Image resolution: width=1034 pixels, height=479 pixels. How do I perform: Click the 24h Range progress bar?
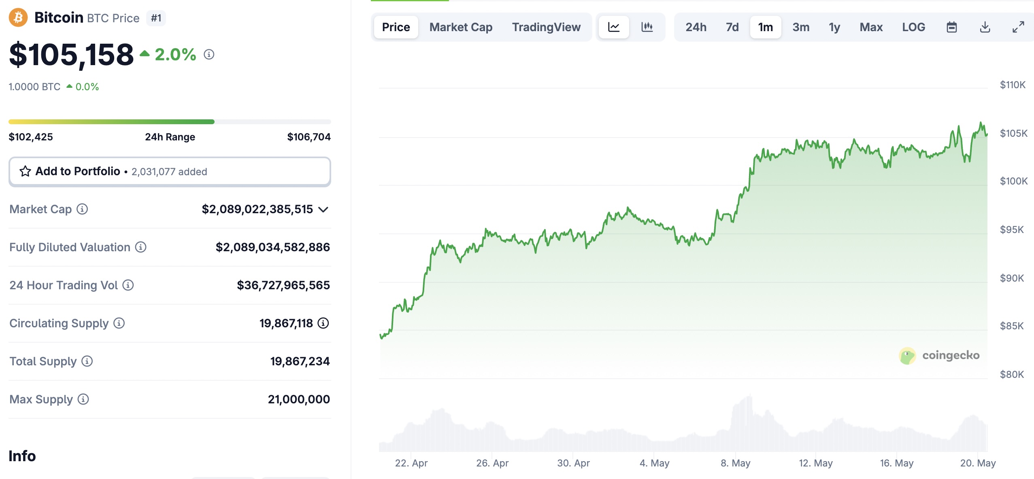point(170,122)
